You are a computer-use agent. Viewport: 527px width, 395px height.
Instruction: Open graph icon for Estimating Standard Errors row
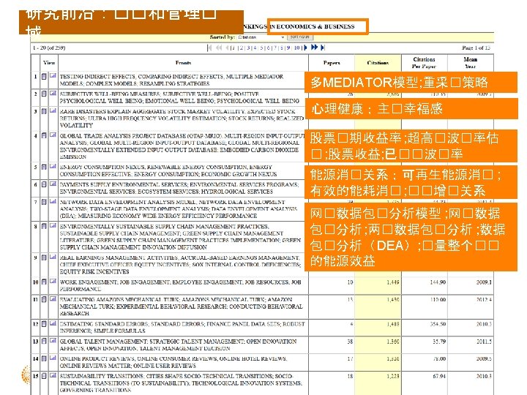[53, 323]
